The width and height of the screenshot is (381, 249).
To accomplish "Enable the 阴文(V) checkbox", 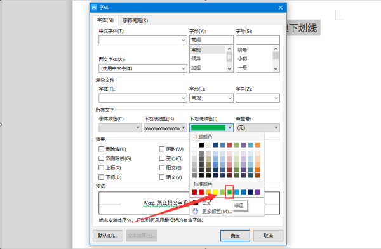I will pos(162,177).
